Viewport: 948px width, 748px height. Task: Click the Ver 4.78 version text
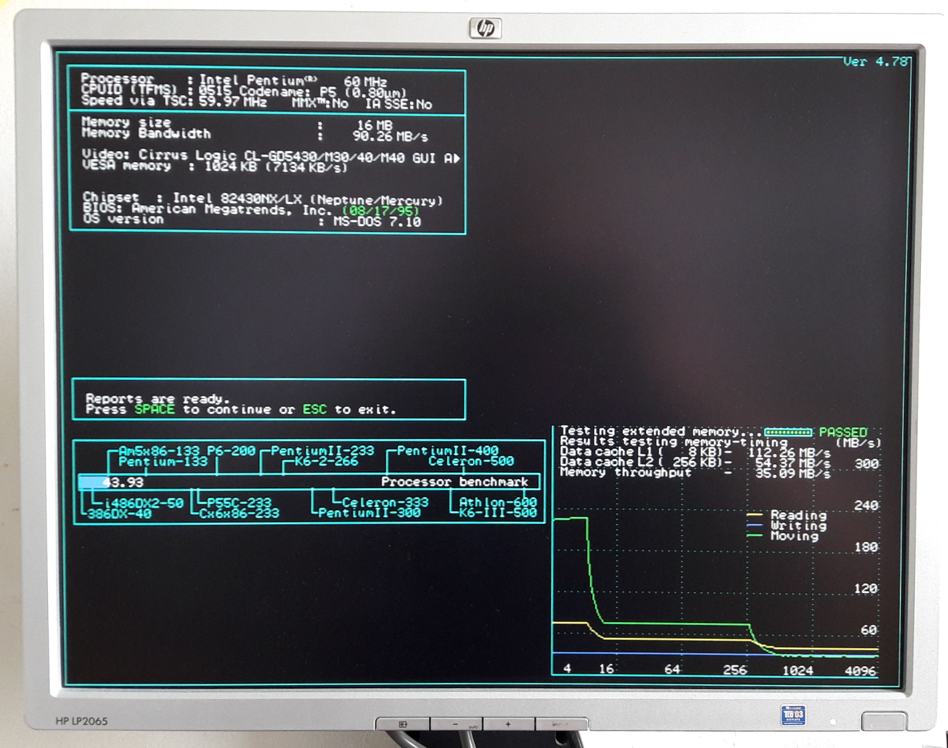(x=875, y=62)
